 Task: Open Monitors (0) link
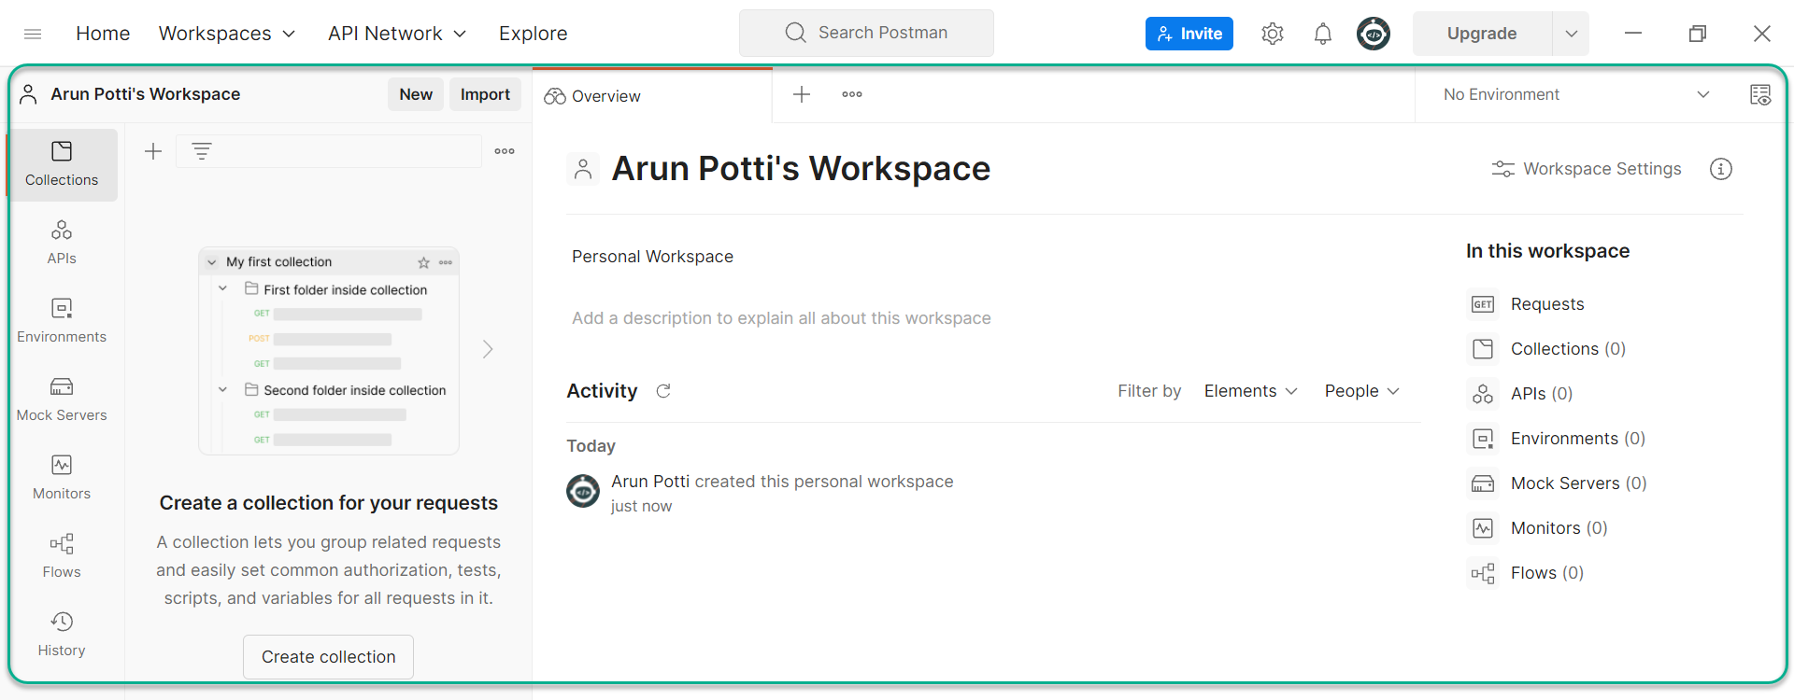click(1559, 528)
